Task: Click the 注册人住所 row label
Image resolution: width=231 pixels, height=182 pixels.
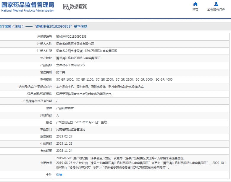Action: 44,51
